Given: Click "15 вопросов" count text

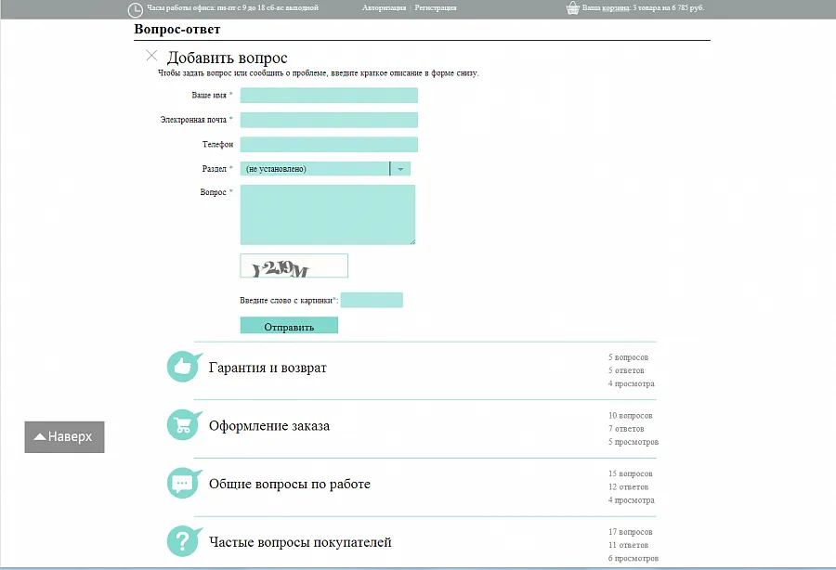Looking at the screenshot, I should click(630, 473).
